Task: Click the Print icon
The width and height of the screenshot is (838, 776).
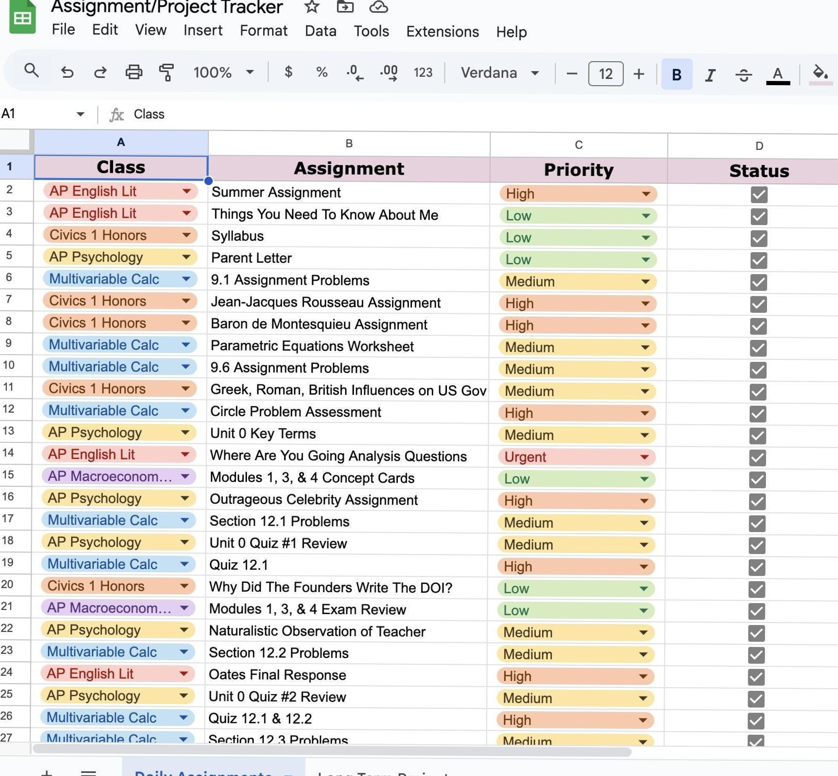Action: click(x=134, y=73)
